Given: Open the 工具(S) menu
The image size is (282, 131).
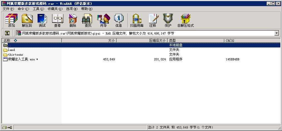Looking at the screenshot, I should (x=38, y=9).
